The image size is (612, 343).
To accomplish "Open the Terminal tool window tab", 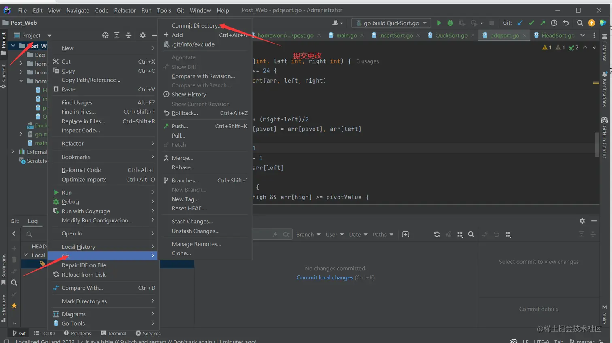I will pyautogui.click(x=114, y=333).
